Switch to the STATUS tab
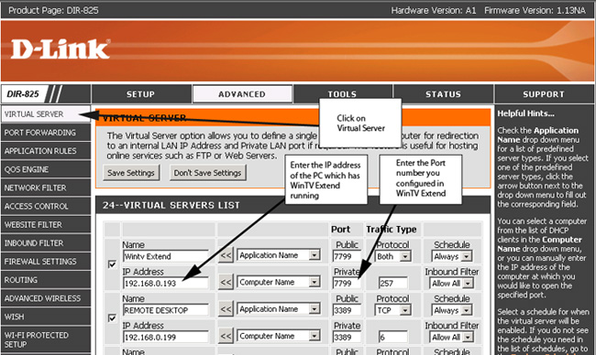This screenshot has width=596, height=355. 443,94
